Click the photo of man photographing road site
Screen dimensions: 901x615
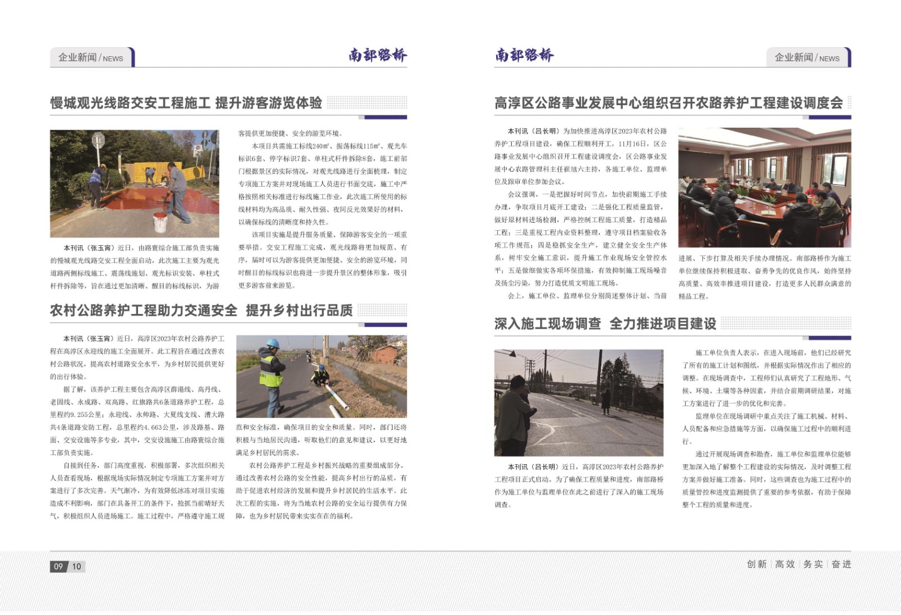(579, 403)
